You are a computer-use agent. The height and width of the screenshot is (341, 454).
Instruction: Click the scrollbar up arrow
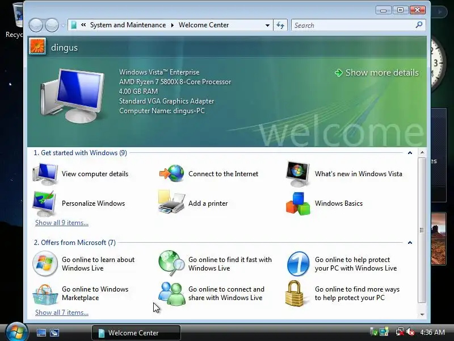[422, 152]
